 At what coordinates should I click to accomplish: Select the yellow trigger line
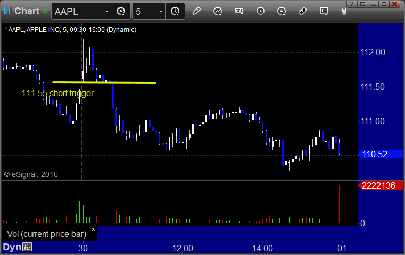tap(104, 83)
